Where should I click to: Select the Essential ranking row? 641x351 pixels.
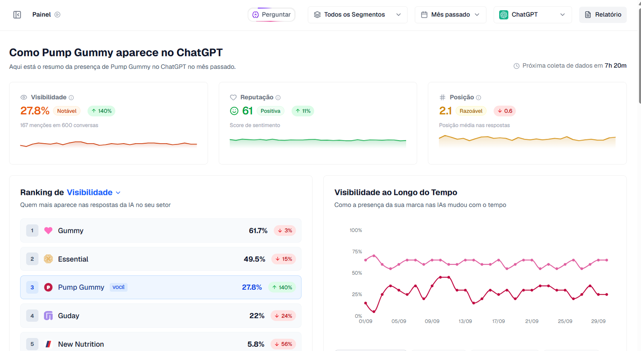click(161, 259)
